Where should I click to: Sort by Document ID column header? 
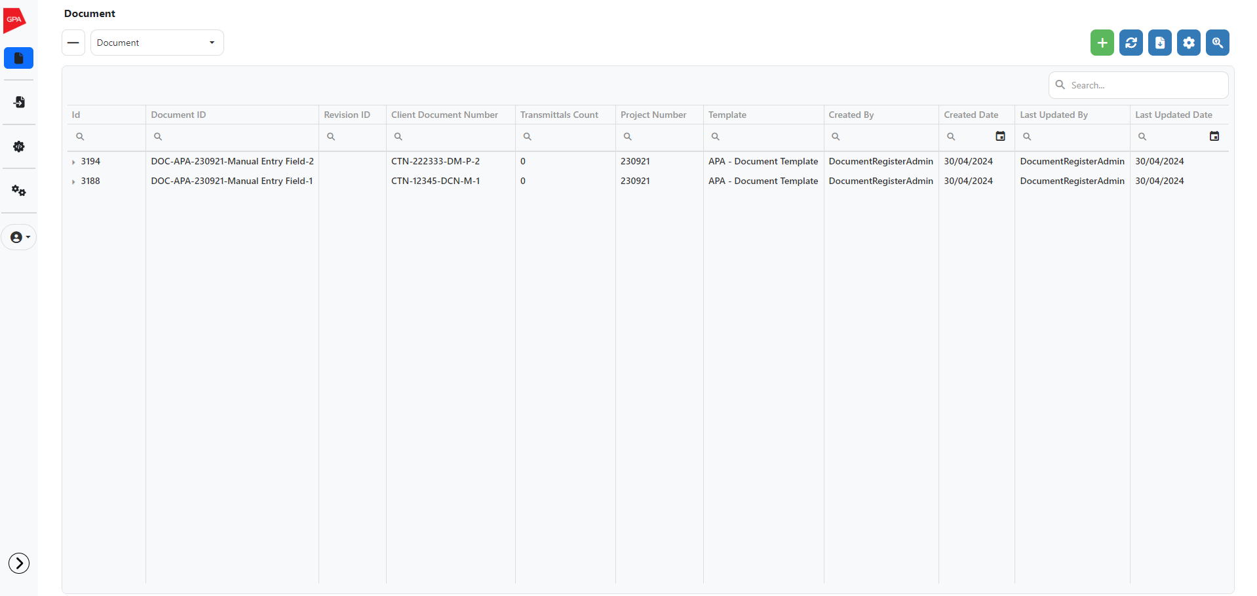click(178, 115)
